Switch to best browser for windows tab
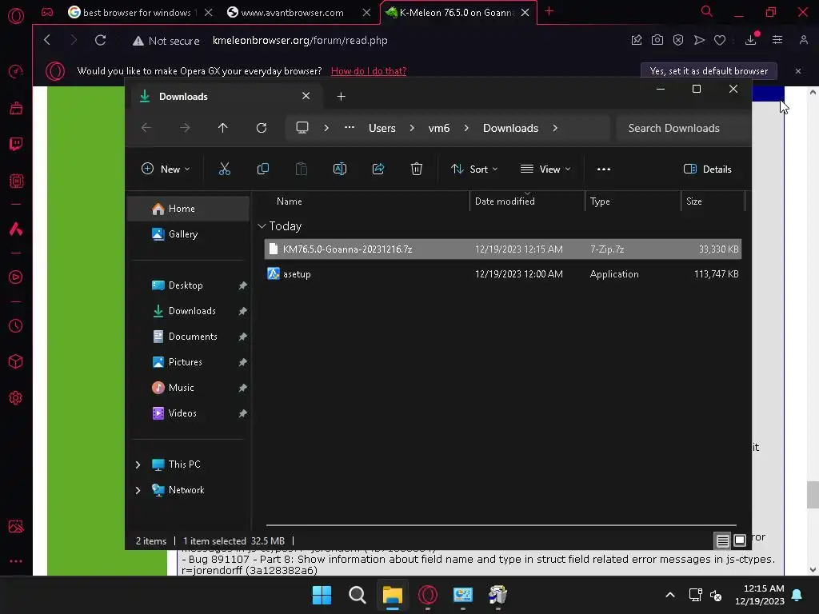 (x=134, y=13)
